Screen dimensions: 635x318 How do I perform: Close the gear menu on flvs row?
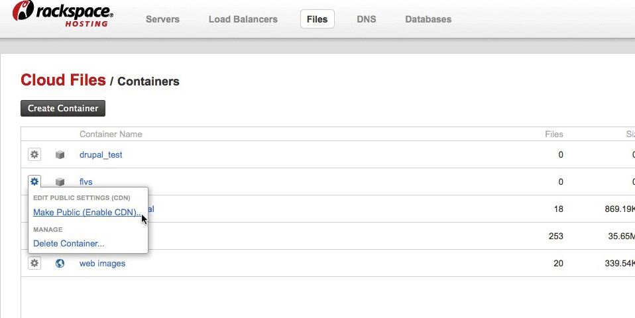34,182
